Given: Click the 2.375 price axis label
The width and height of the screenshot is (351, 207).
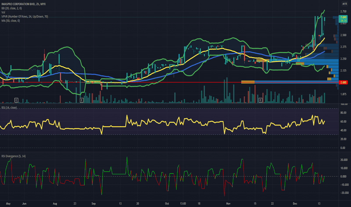Looking at the screenshot, I should point(343,47).
